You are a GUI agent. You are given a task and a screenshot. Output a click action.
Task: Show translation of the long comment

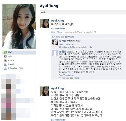(x=66, y=75)
